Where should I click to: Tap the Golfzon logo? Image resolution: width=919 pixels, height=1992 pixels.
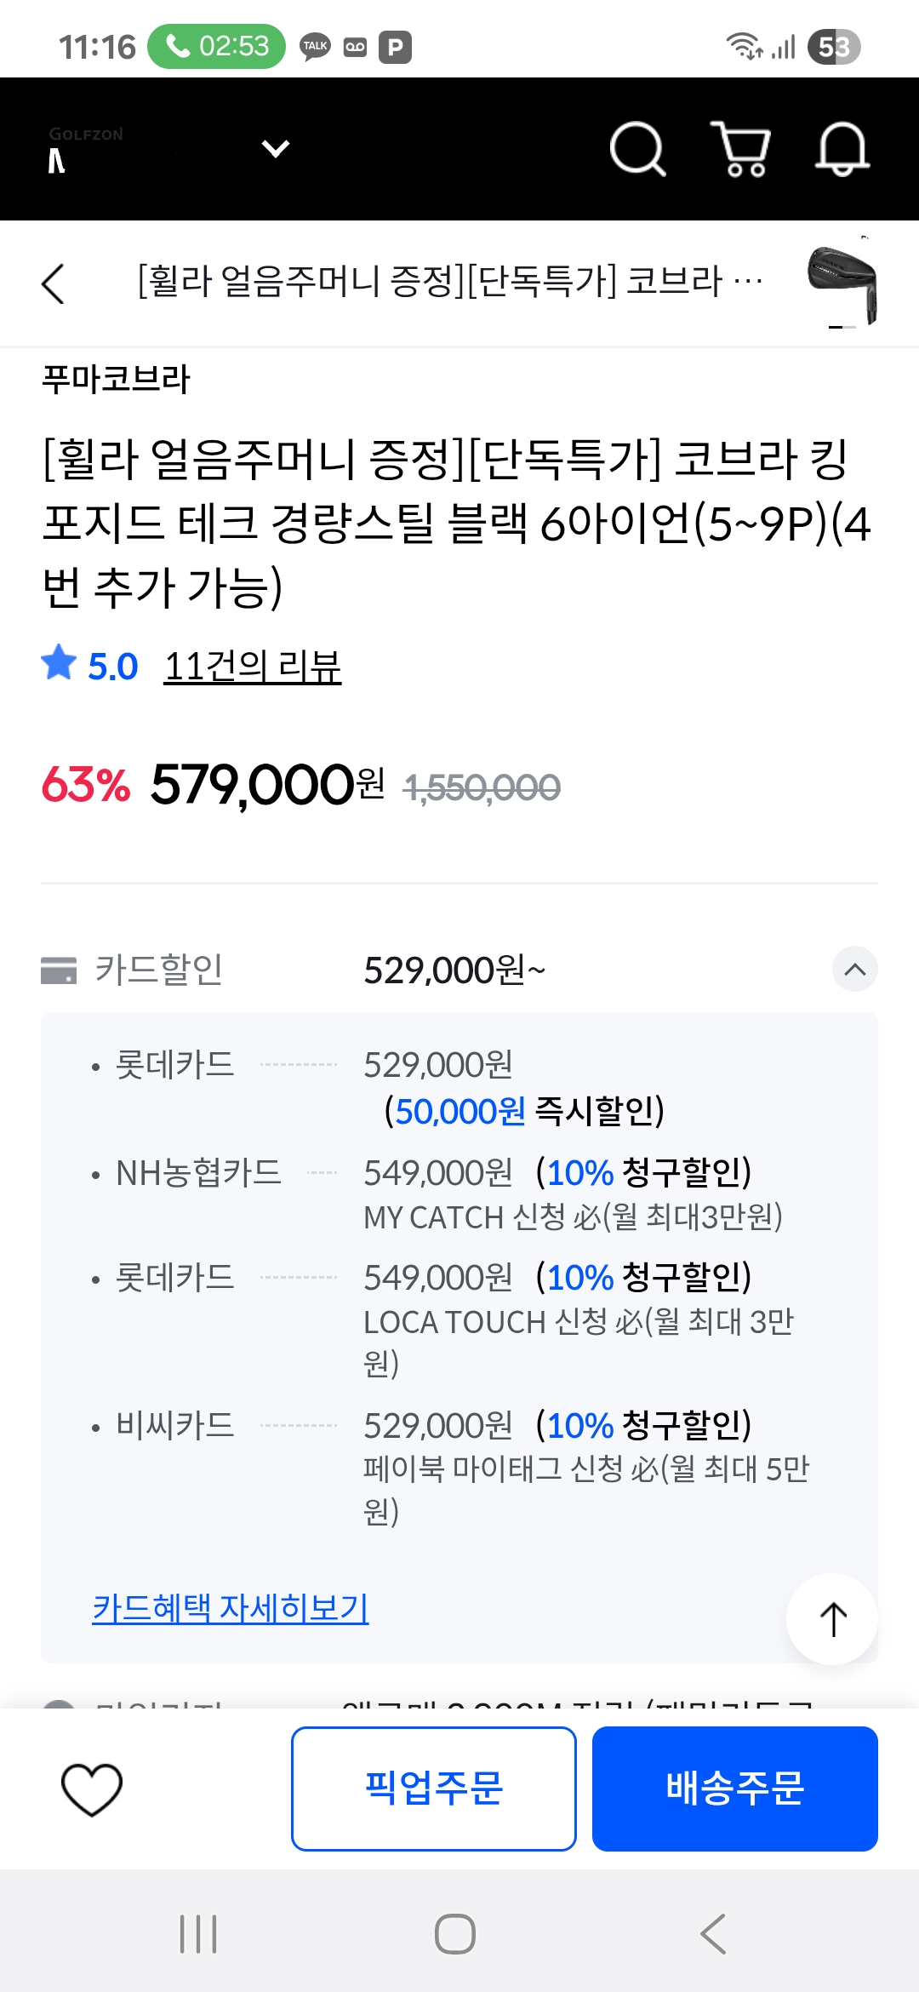pos(85,149)
